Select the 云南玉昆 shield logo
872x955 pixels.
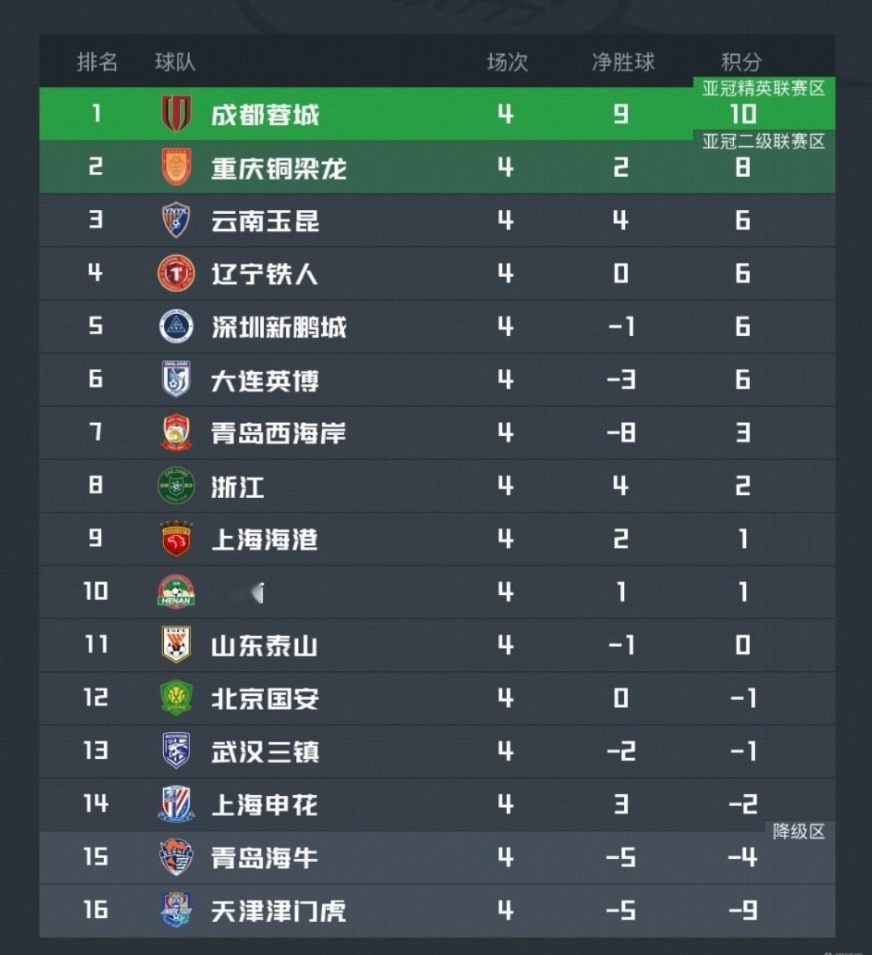176,220
